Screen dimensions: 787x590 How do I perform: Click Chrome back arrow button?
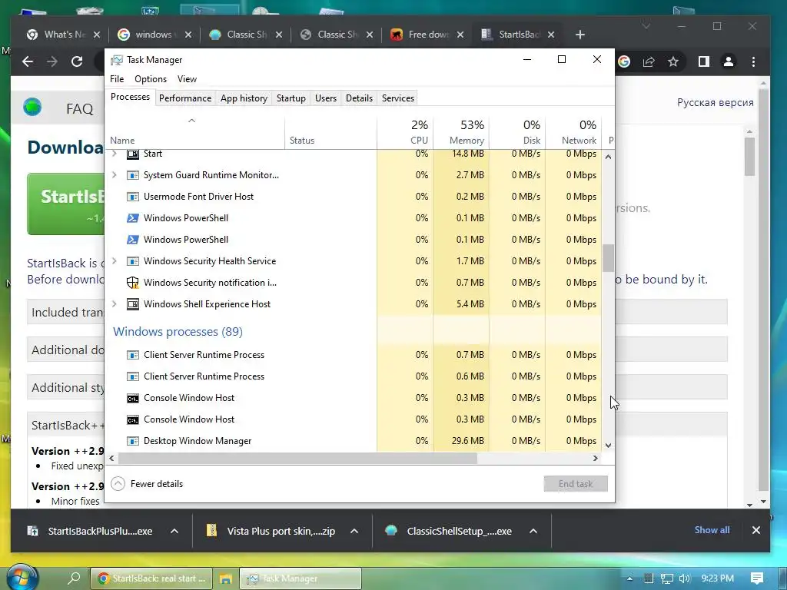[28, 61]
